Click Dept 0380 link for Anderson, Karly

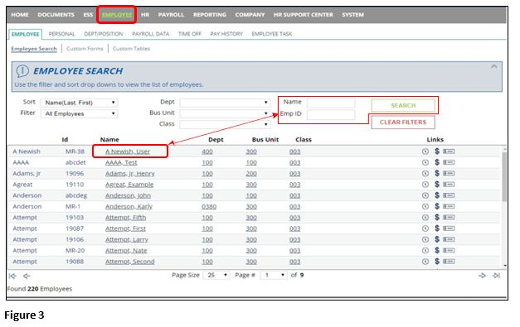(209, 206)
